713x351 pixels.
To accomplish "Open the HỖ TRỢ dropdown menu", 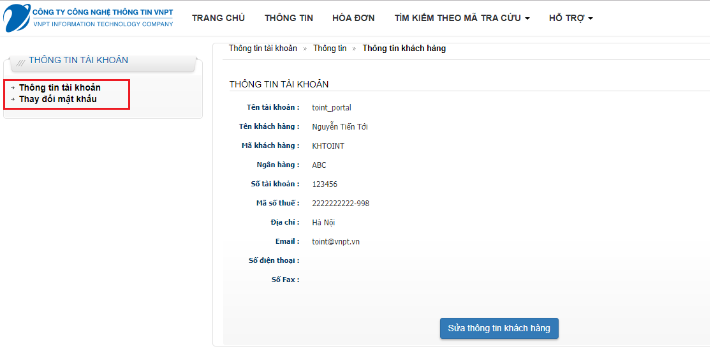I will point(571,18).
